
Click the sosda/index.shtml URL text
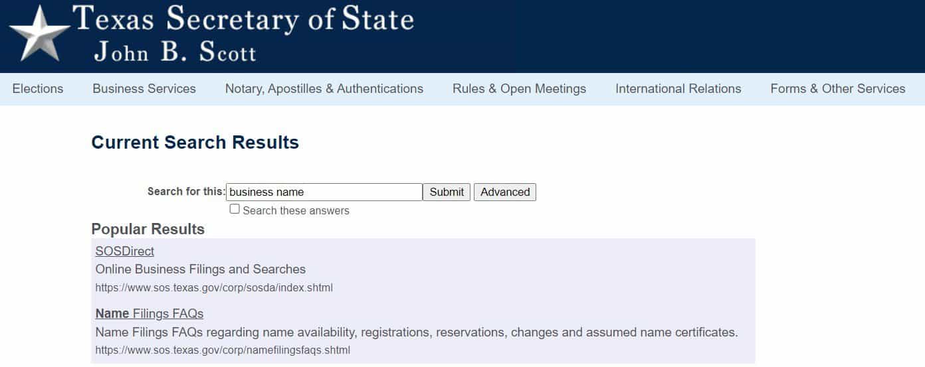[x=214, y=288]
